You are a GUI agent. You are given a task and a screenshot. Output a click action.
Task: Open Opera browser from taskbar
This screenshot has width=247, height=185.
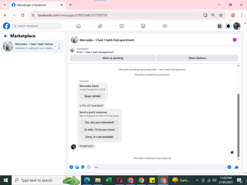click(120, 180)
